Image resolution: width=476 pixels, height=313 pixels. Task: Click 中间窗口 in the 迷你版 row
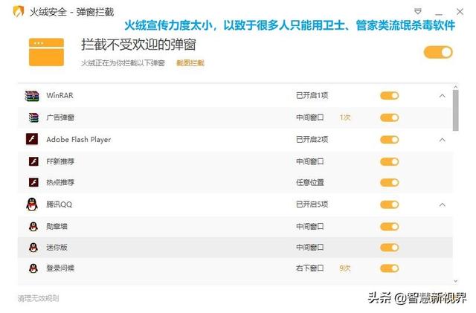point(310,248)
